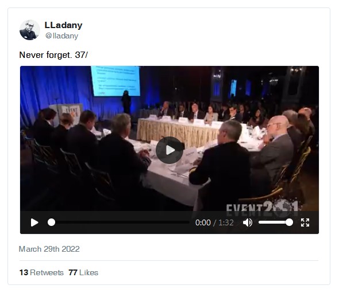The height and width of the screenshot is (293, 339).
Task: Click the video frame showing conference panel
Action: point(169,138)
